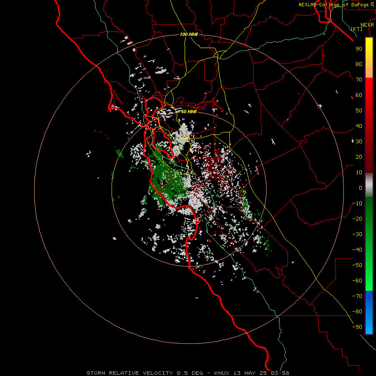
Task: Click the "13 MAY 25" date in the caption
Action: pos(250,373)
